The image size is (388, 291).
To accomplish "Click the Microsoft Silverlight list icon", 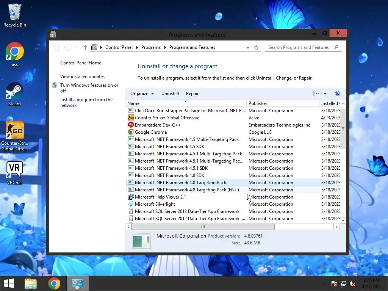I will [131, 204].
